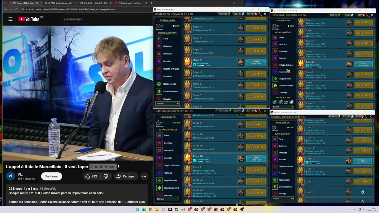The width and height of the screenshot is (379, 213).
Task: Start Étape 22 Bataille in bottom-left Raid window
Action: coord(256,181)
